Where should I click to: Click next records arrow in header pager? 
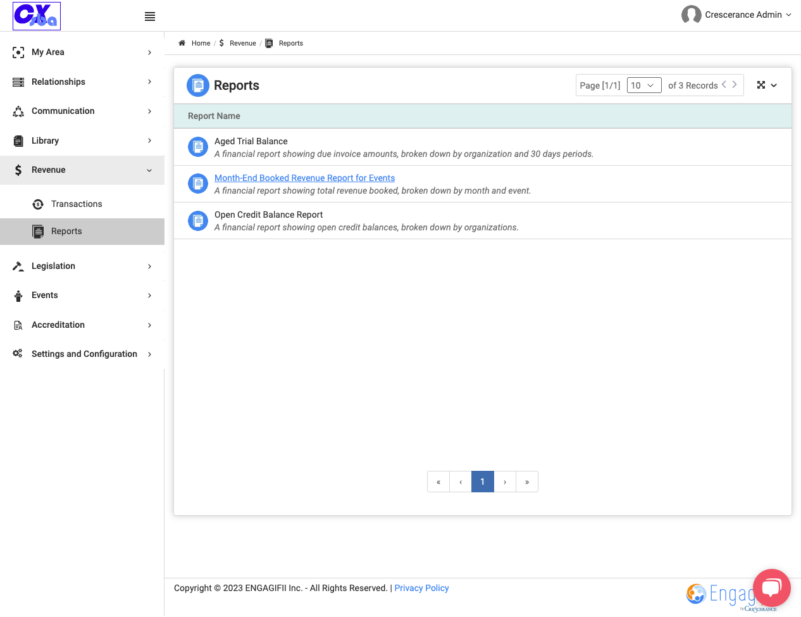(735, 84)
